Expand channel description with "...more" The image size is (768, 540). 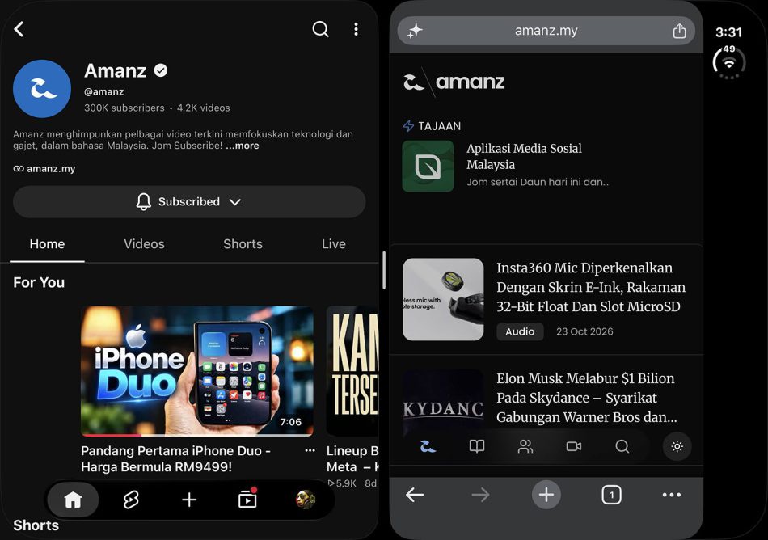tap(243, 146)
